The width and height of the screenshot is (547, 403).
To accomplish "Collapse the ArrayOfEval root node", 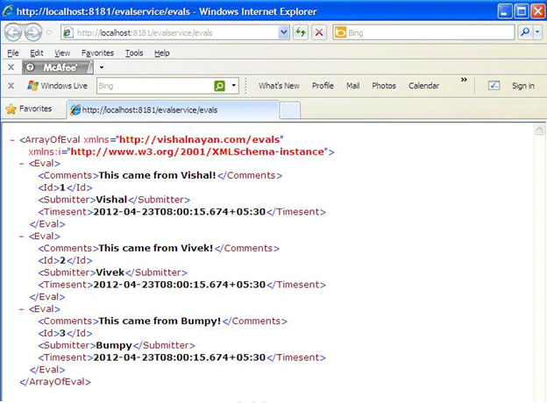I will 12,140.
